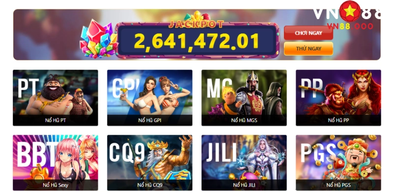
Task: Click the Nổ Hũ JILI caption label
Action: [244, 185]
